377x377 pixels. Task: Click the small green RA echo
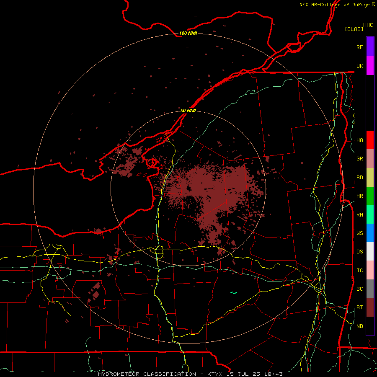[x=234, y=293]
